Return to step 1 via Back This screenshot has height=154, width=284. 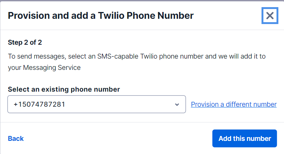(x=16, y=139)
